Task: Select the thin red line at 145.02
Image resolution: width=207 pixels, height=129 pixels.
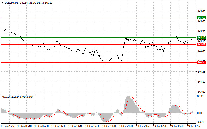Action: pyautogui.click(x=80, y=44)
